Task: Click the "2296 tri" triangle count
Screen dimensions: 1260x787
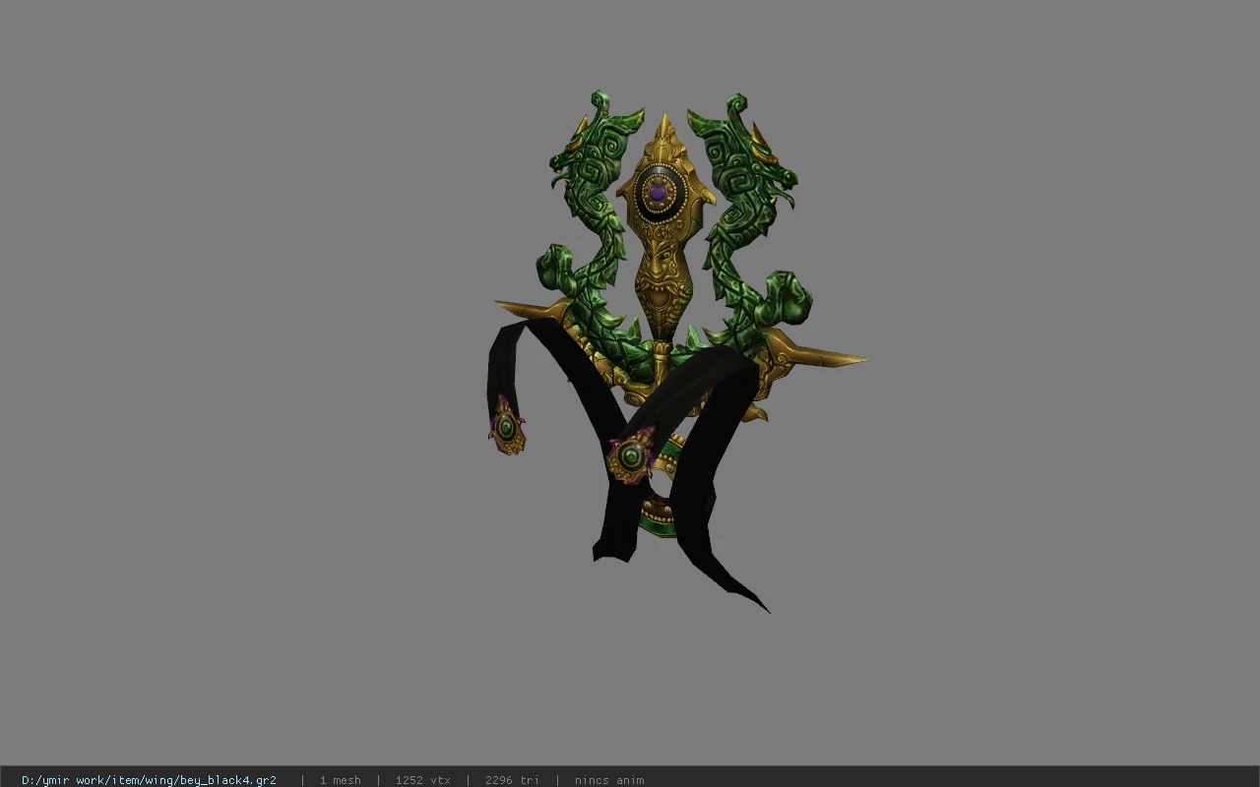Action: pos(512,780)
